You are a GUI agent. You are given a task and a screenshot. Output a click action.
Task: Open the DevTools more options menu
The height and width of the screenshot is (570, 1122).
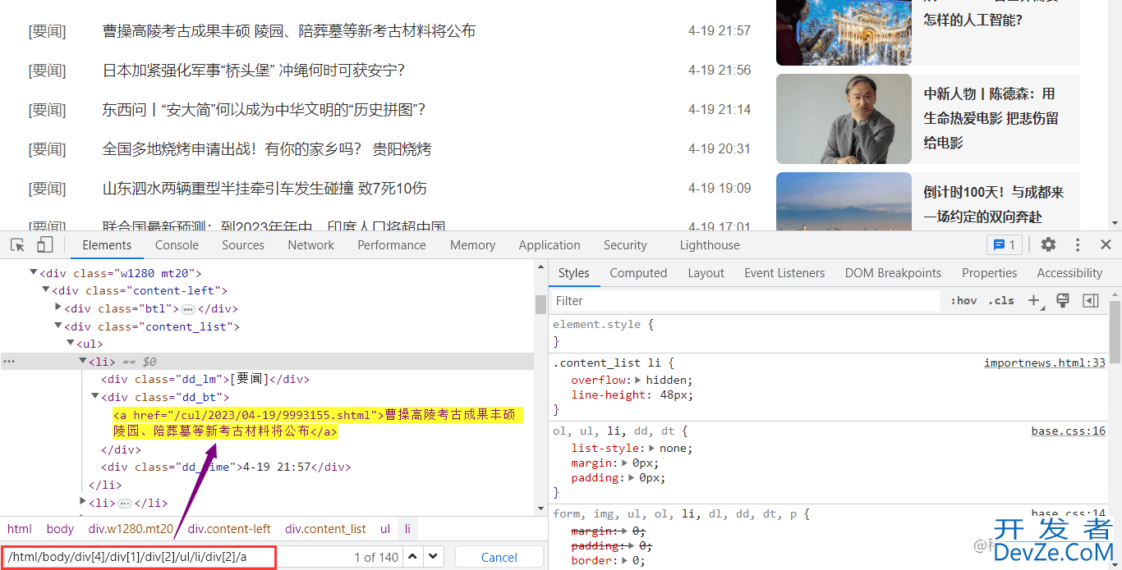[x=1078, y=244]
